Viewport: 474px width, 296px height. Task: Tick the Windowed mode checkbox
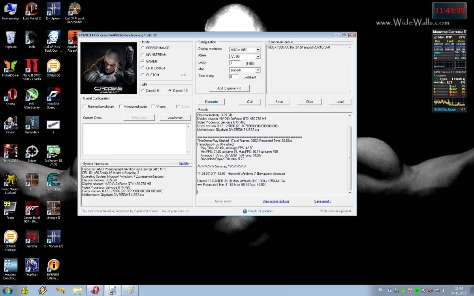point(121,107)
